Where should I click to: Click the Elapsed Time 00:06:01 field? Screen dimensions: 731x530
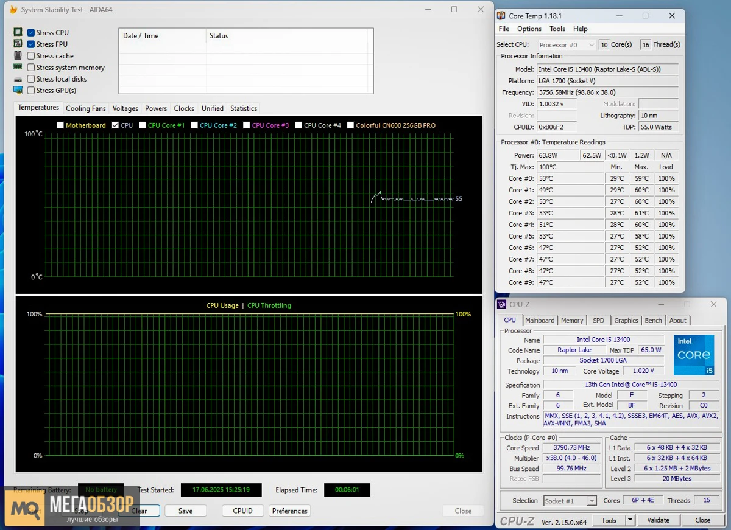coord(347,490)
